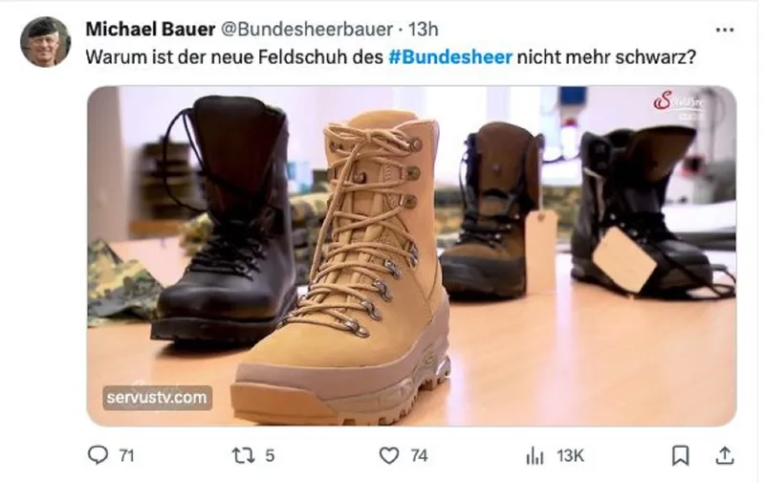Viewport: 765px width, 483px height.
Task: Click the retweet count 5
Action: 270,455
